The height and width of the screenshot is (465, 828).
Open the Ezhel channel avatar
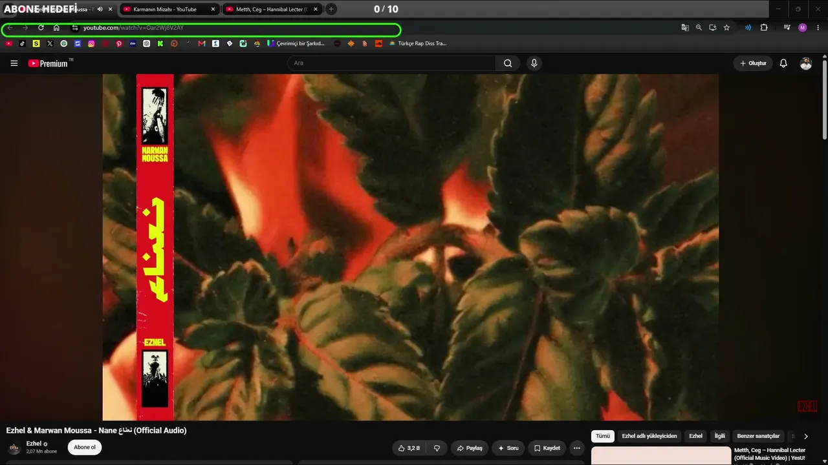tap(14, 448)
